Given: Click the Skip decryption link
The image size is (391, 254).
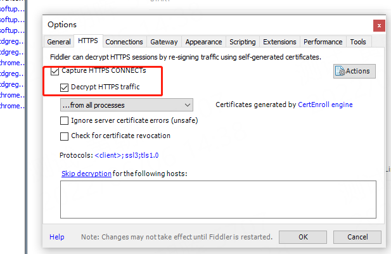Looking at the screenshot, I should pos(86,174).
